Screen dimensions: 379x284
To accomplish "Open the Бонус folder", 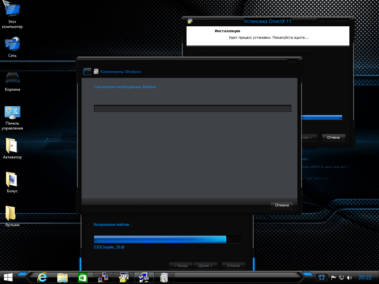I will click(x=12, y=182).
